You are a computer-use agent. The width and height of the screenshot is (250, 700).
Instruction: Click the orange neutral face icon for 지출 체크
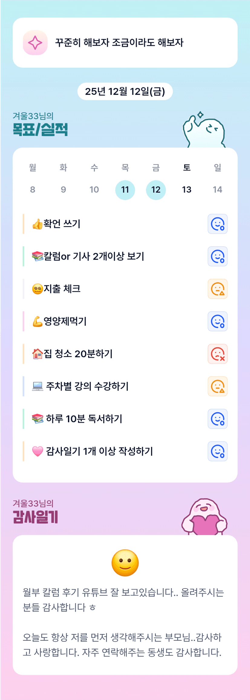click(x=217, y=289)
